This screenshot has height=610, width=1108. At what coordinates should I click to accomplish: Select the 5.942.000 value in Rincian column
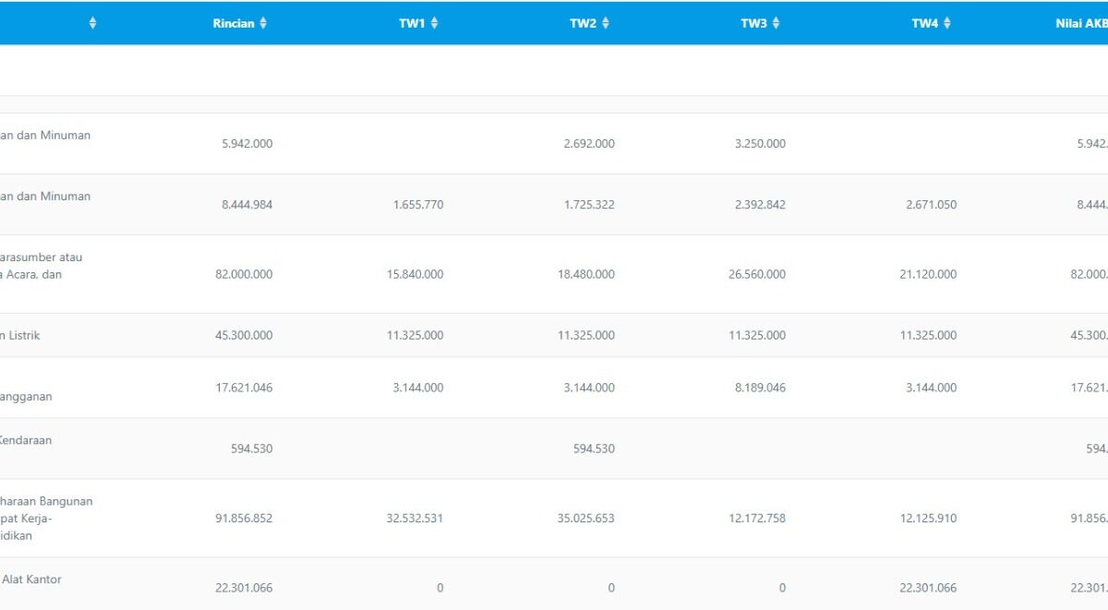(247, 143)
